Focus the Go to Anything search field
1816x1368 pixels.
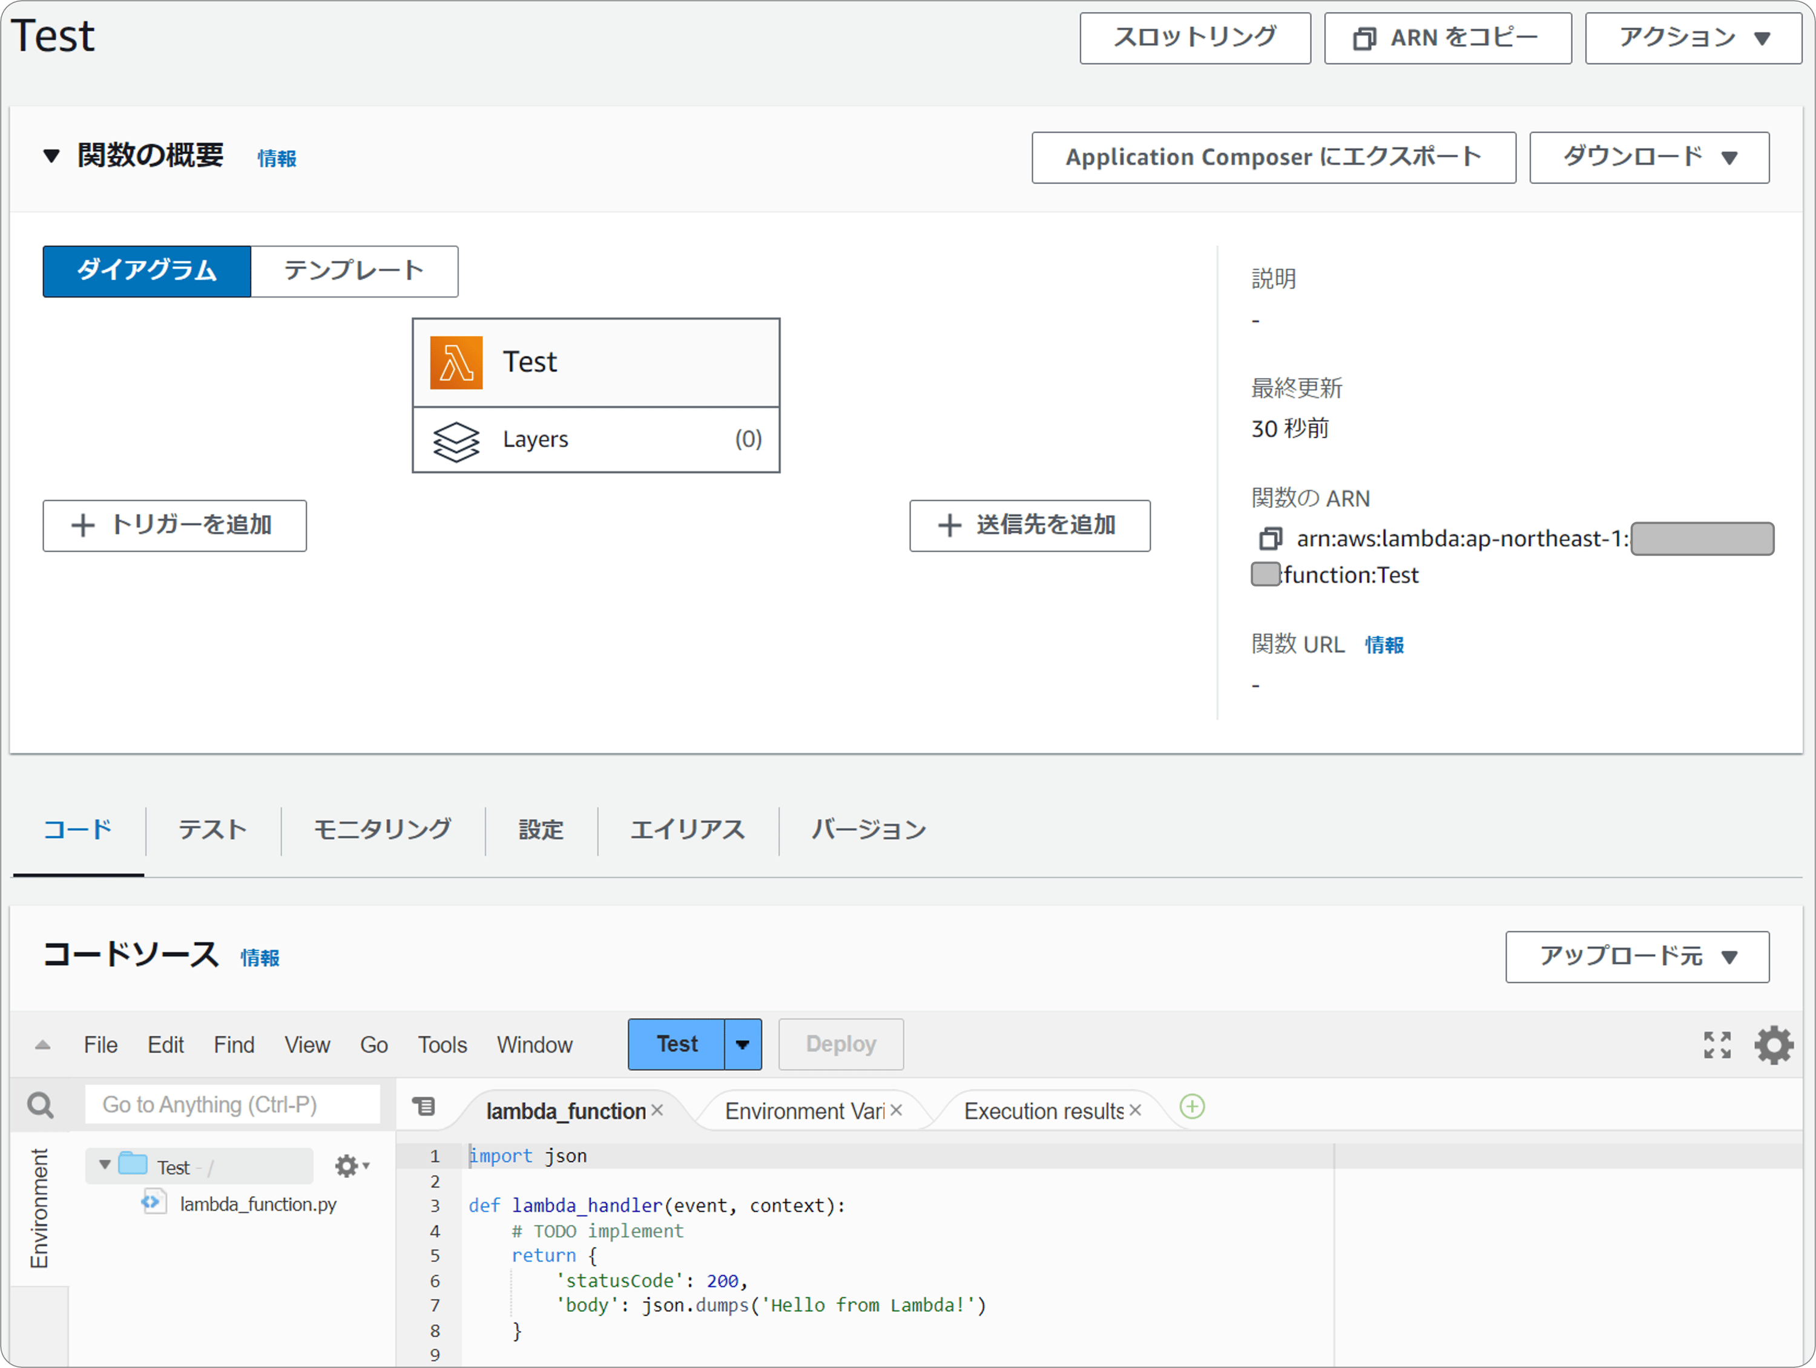(232, 1105)
